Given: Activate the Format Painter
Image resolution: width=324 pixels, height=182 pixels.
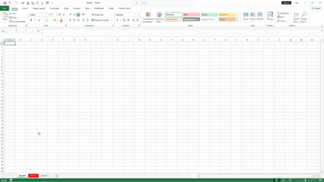Looking at the screenshot, I should (x=17, y=21).
